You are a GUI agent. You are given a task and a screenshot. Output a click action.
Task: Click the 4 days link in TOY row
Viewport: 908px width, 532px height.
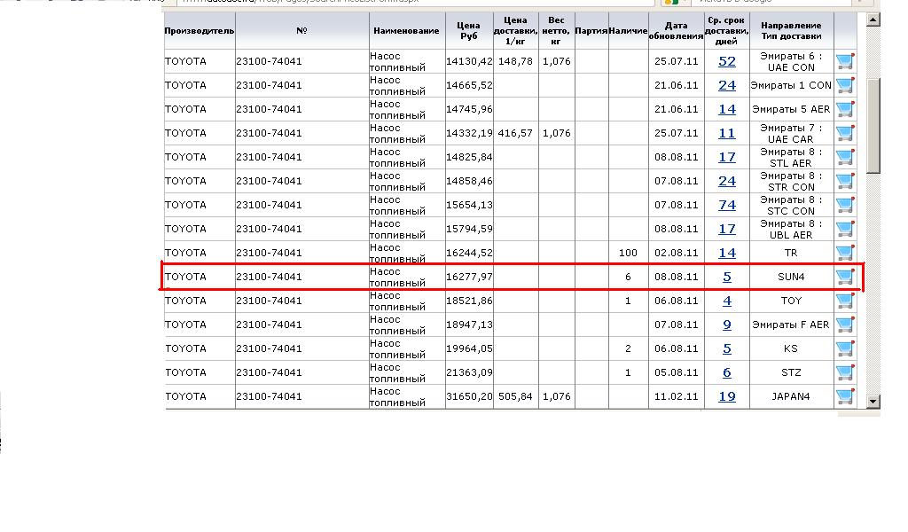[x=727, y=301]
